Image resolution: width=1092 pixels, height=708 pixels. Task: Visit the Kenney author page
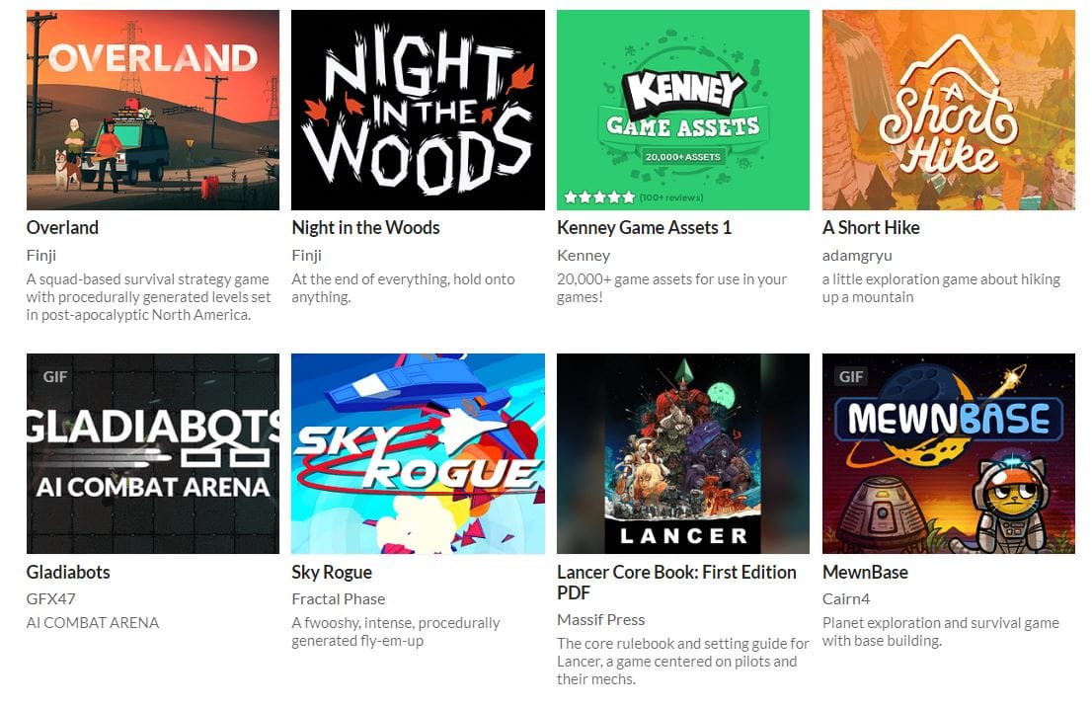(584, 256)
